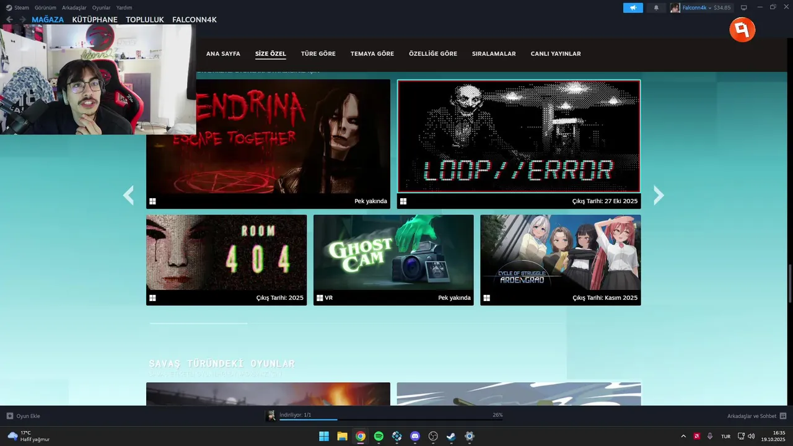
Task: Open the SİZE ÖZEL store menu
Action: click(271, 54)
